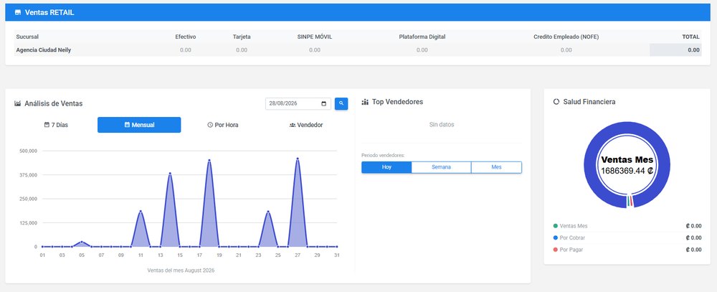Click the date field showing 28/08/2026

(298, 103)
